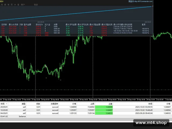Click the 最大浮亏金额 column header
This screenshot has height=129, width=172.
pos(71,24)
